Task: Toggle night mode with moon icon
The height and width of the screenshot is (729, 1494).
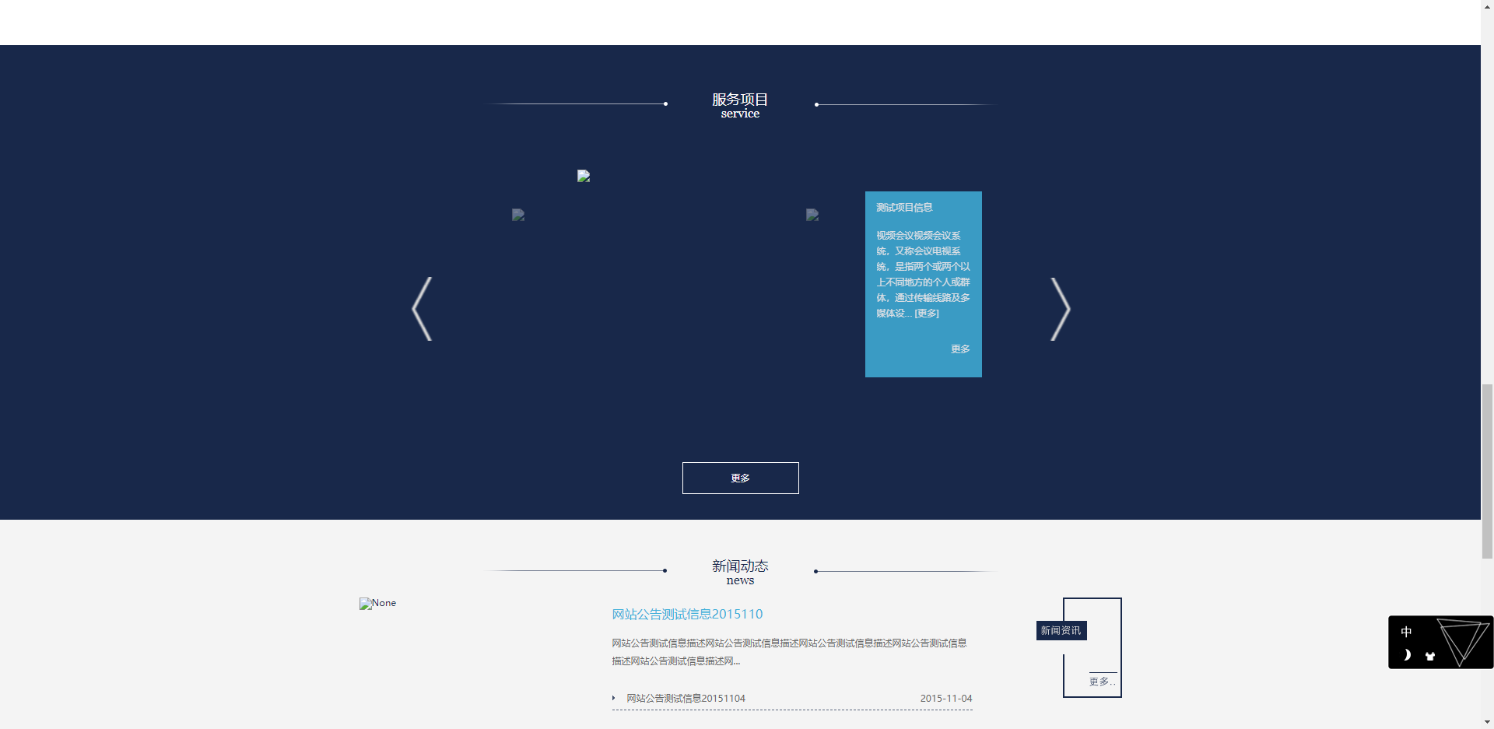Action: point(1407,655)
